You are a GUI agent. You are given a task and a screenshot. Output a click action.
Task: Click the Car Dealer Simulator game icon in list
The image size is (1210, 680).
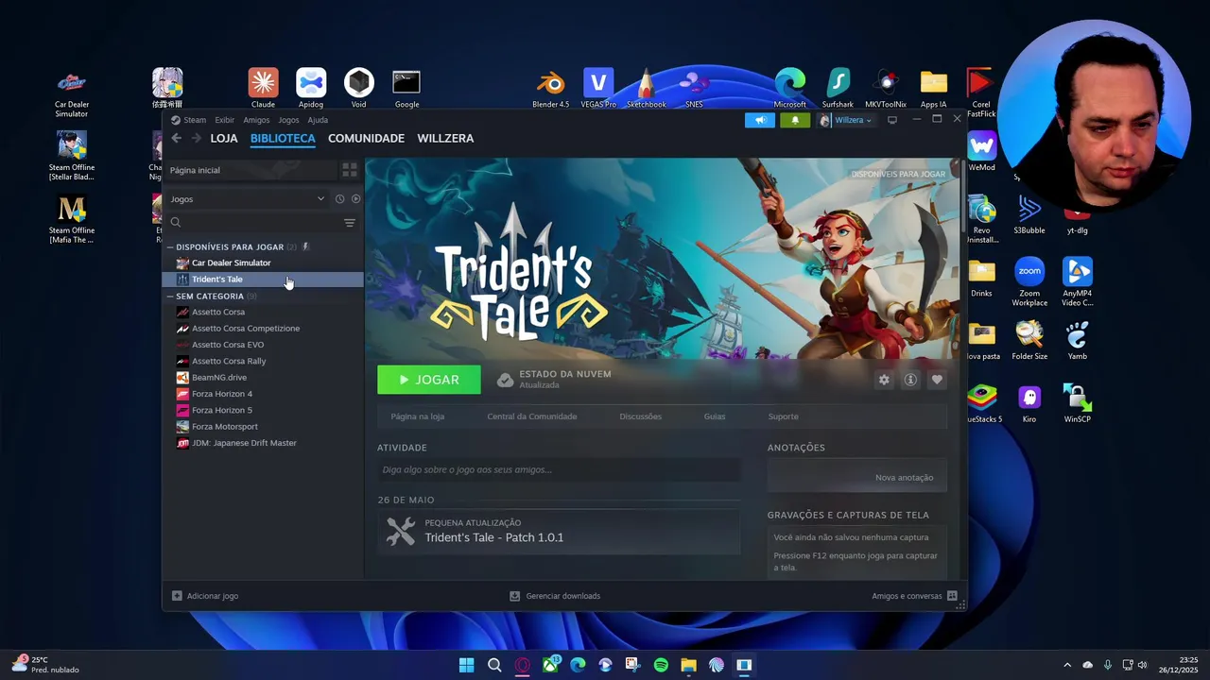click(182, 263)
